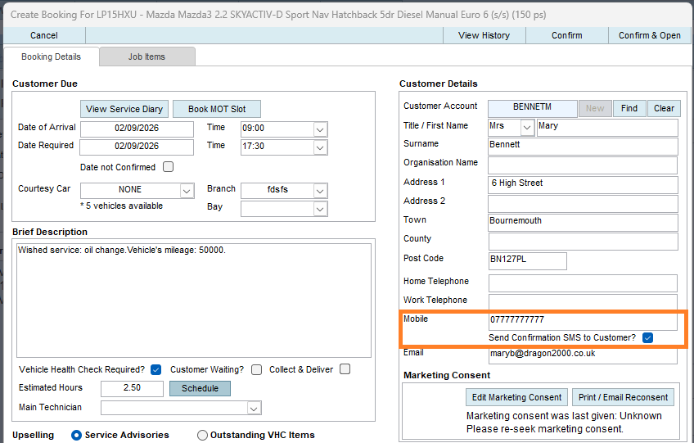
Task: Click the Work Telephone field
Action: point(583,301)
